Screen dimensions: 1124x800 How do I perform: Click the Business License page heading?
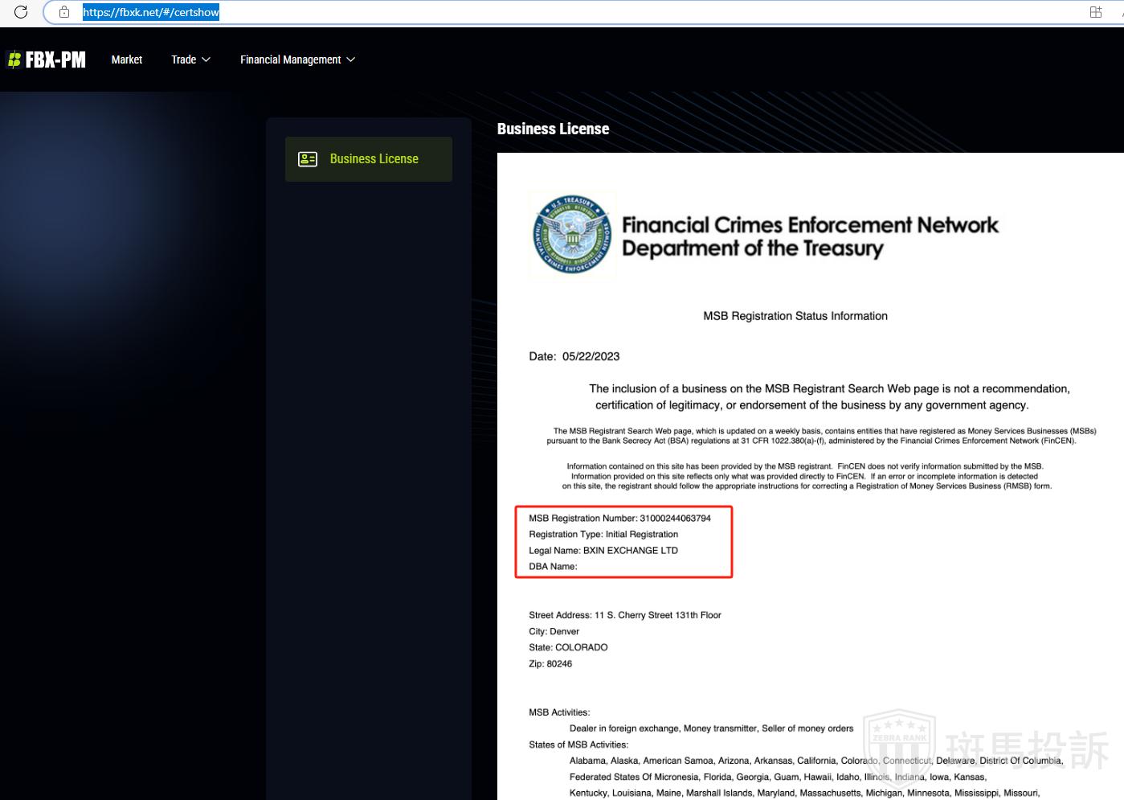[x=553, y=129]
